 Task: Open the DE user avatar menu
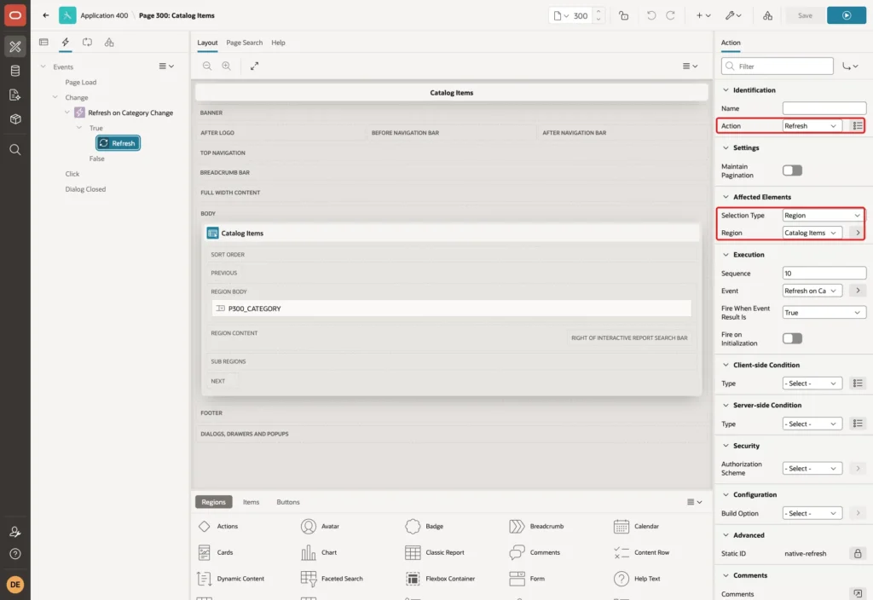pyautogui.click(x=15, y=585)
